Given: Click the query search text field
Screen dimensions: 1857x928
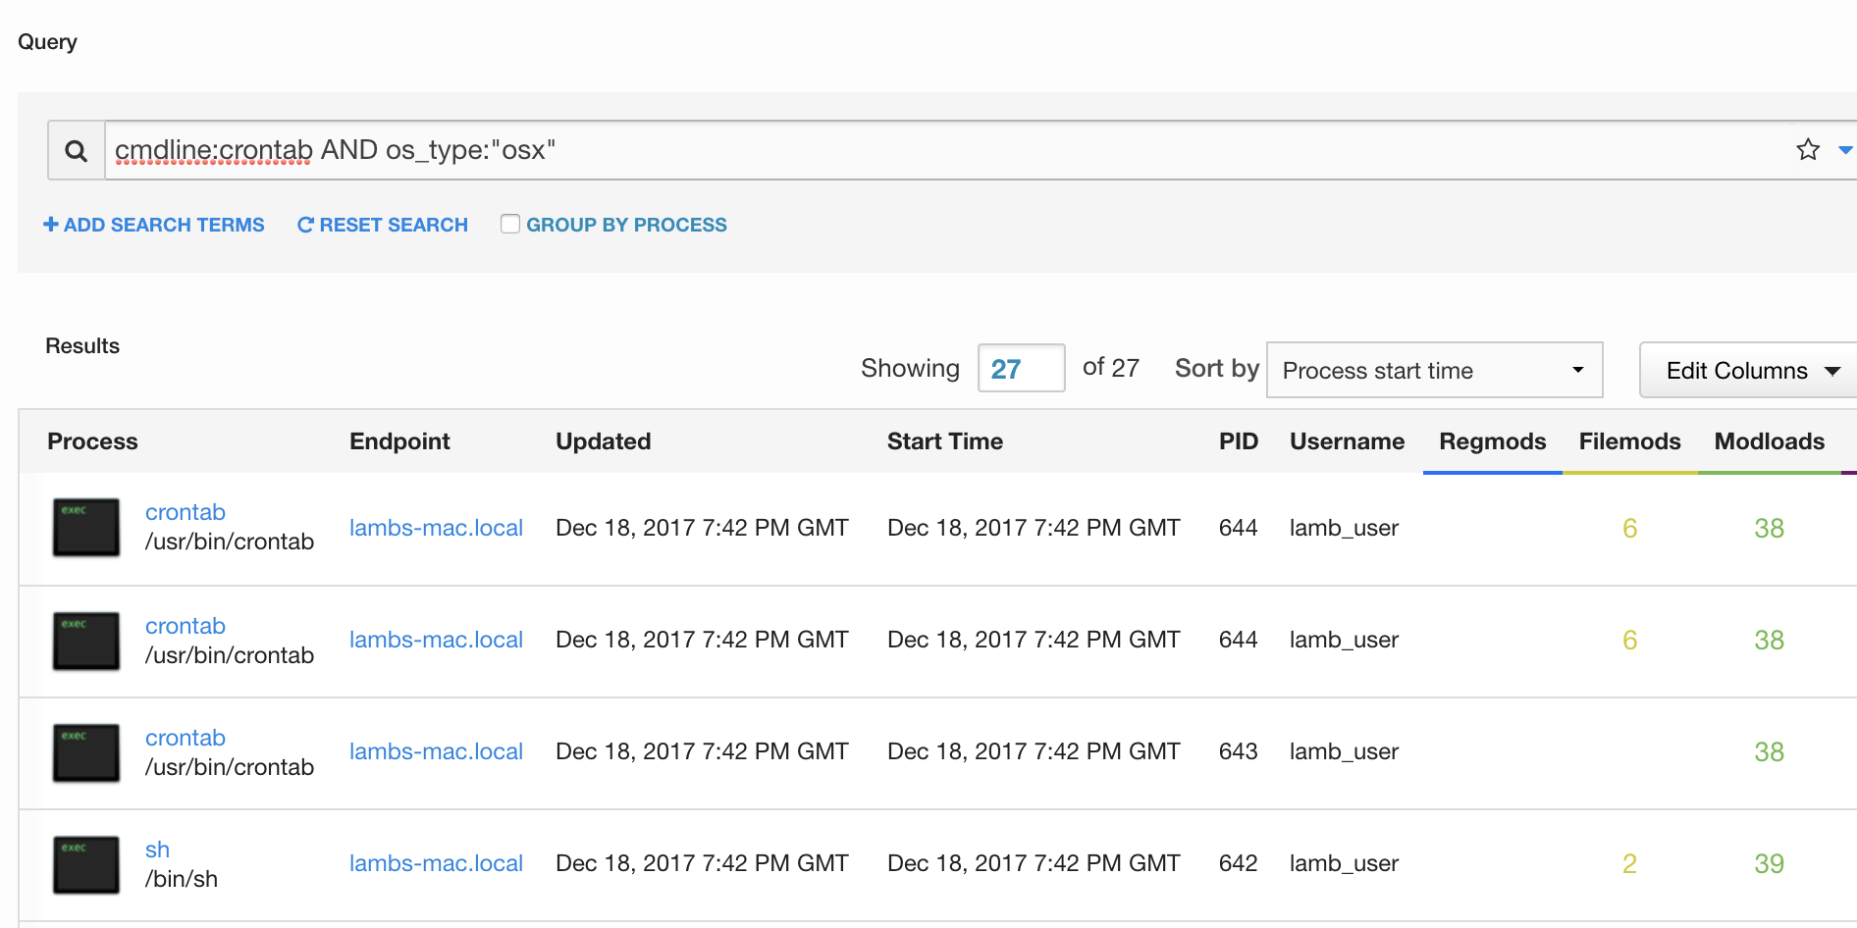Looking at the screenshot, I should (x=942, y=150).
